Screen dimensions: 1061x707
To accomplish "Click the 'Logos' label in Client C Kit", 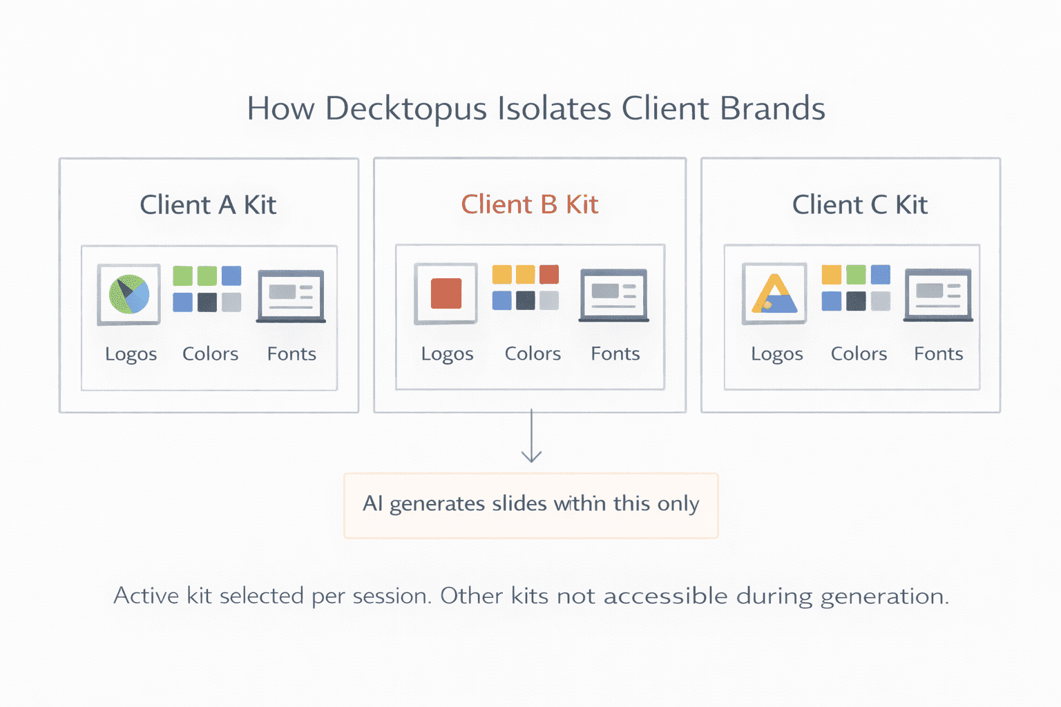I will coord(777,354).
